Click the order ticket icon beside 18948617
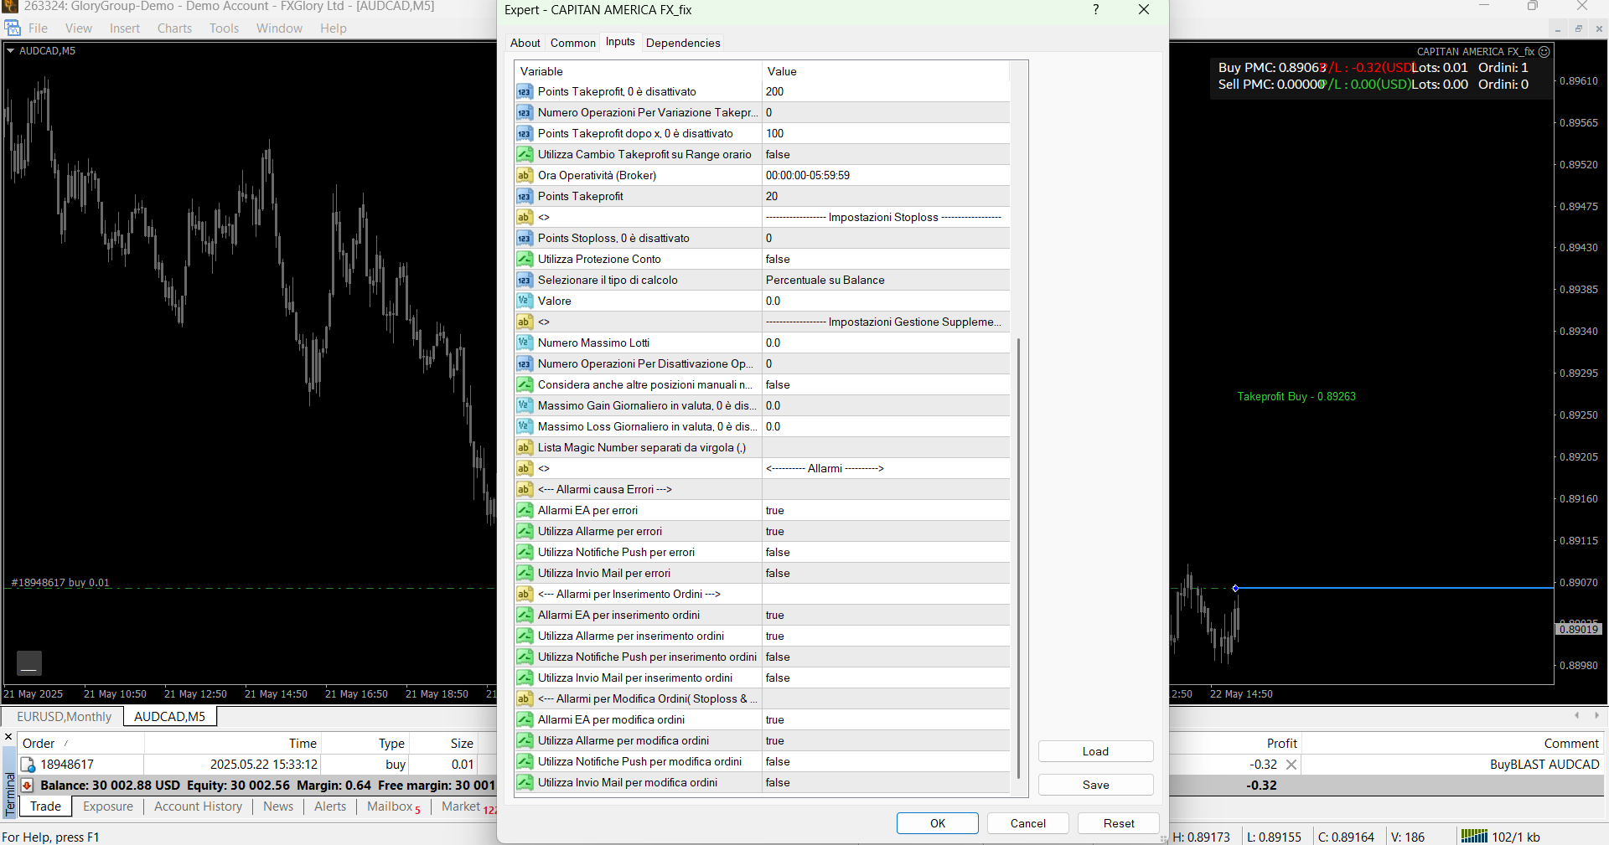1609x845 pixels. pos(28,765)
